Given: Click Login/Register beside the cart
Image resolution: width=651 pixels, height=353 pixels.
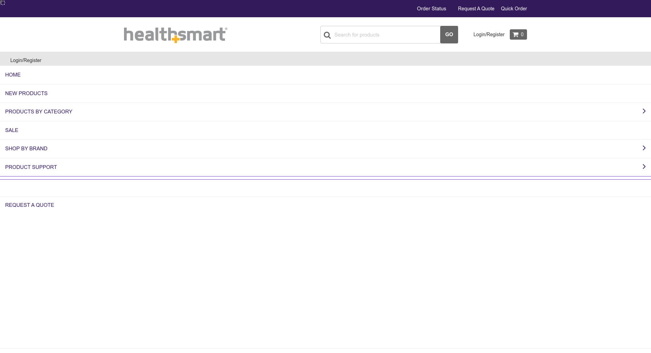Looking at the screenshot, I should coord(489,34).
